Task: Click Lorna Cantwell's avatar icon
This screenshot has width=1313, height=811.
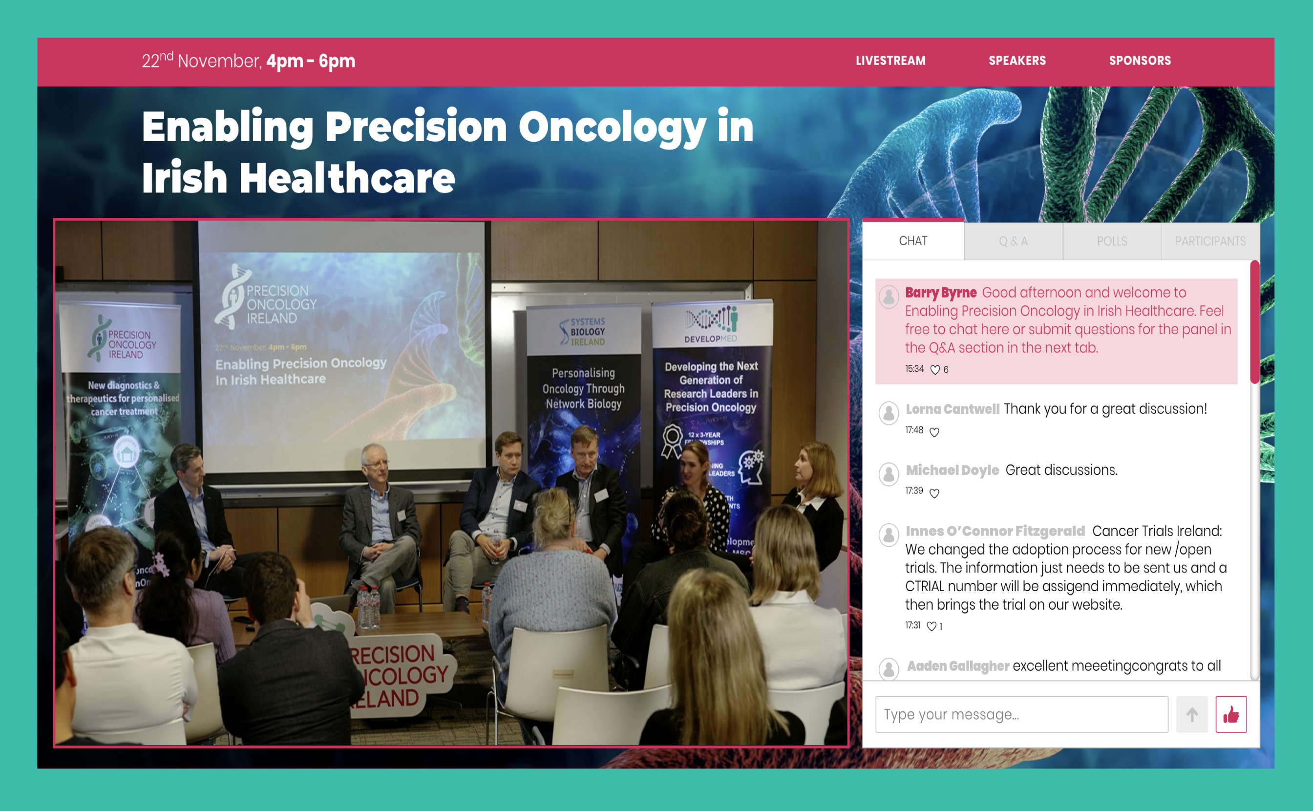Action: 889,412
